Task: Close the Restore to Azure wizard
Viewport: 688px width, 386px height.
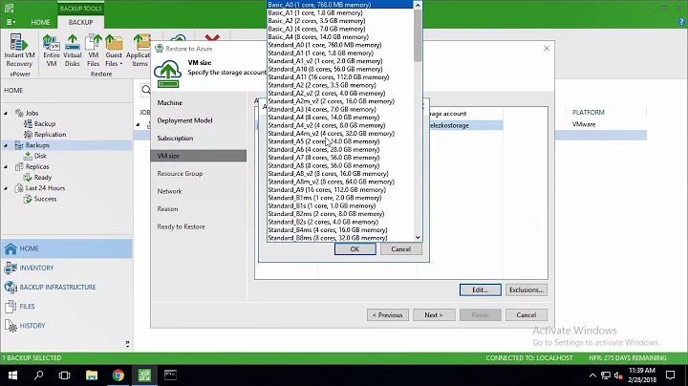Action: pos(547,48)
